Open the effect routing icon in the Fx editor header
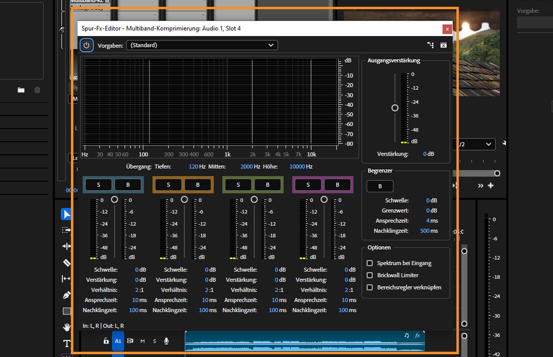Image resolution: width=553 pixels, height=357 pixels. [x=430, y=45]
